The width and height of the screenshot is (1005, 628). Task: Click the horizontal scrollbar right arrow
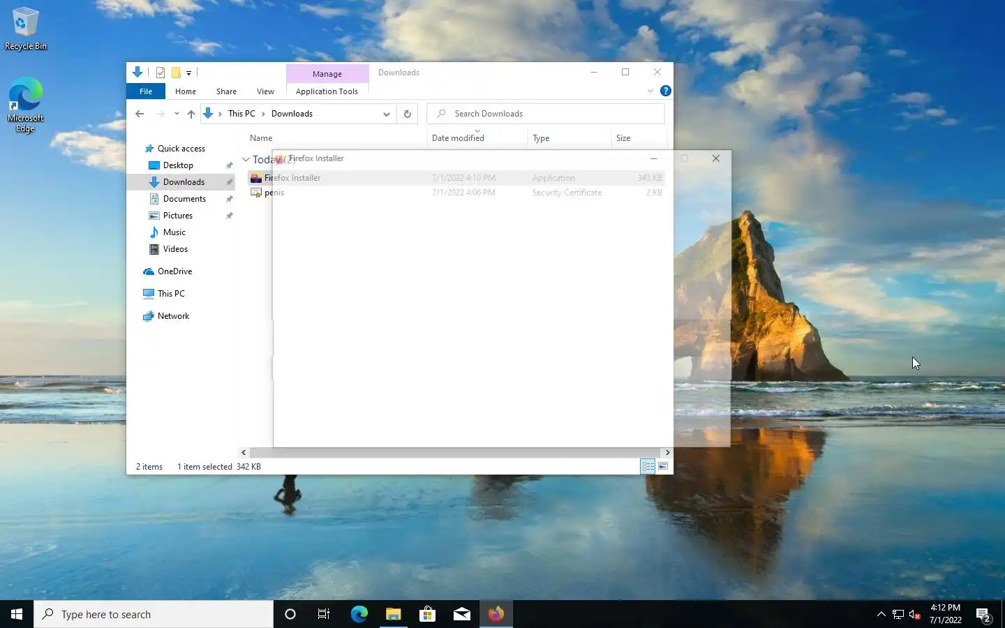[667, 452]
